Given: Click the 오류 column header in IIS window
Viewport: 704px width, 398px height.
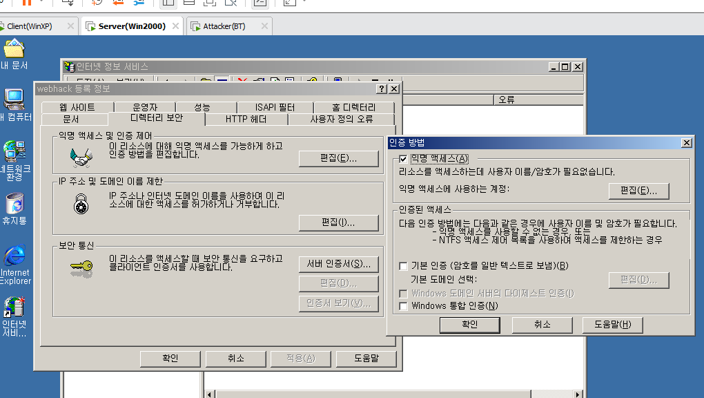Looking at the screenshot, I should coord(538,99).
